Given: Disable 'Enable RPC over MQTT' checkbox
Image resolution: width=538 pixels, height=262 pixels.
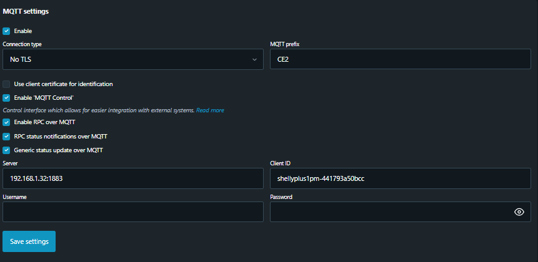Looking at the screenshot, I should [6, 122].
